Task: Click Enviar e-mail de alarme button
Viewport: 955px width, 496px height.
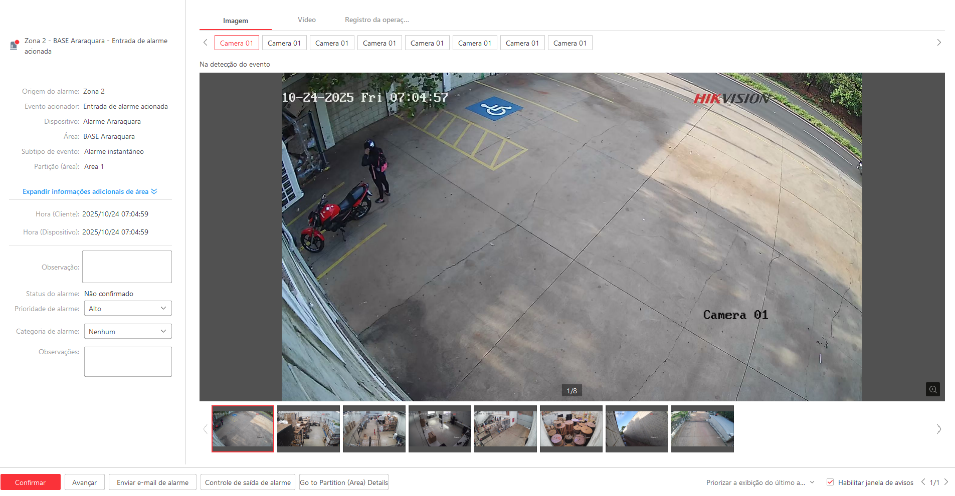Action: tap(152, 482)
